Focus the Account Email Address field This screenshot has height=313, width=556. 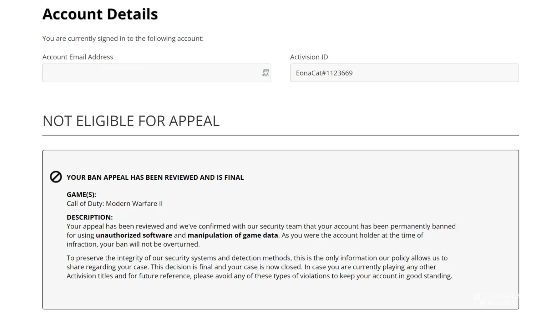(150, 73)
